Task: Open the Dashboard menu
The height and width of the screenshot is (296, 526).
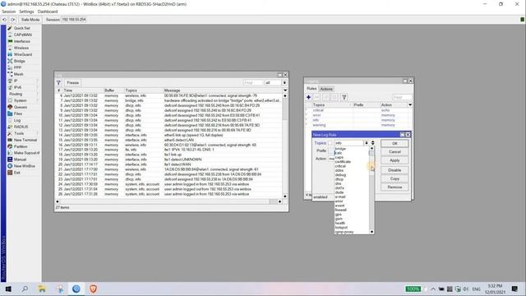Action: (x=48, y=12)
